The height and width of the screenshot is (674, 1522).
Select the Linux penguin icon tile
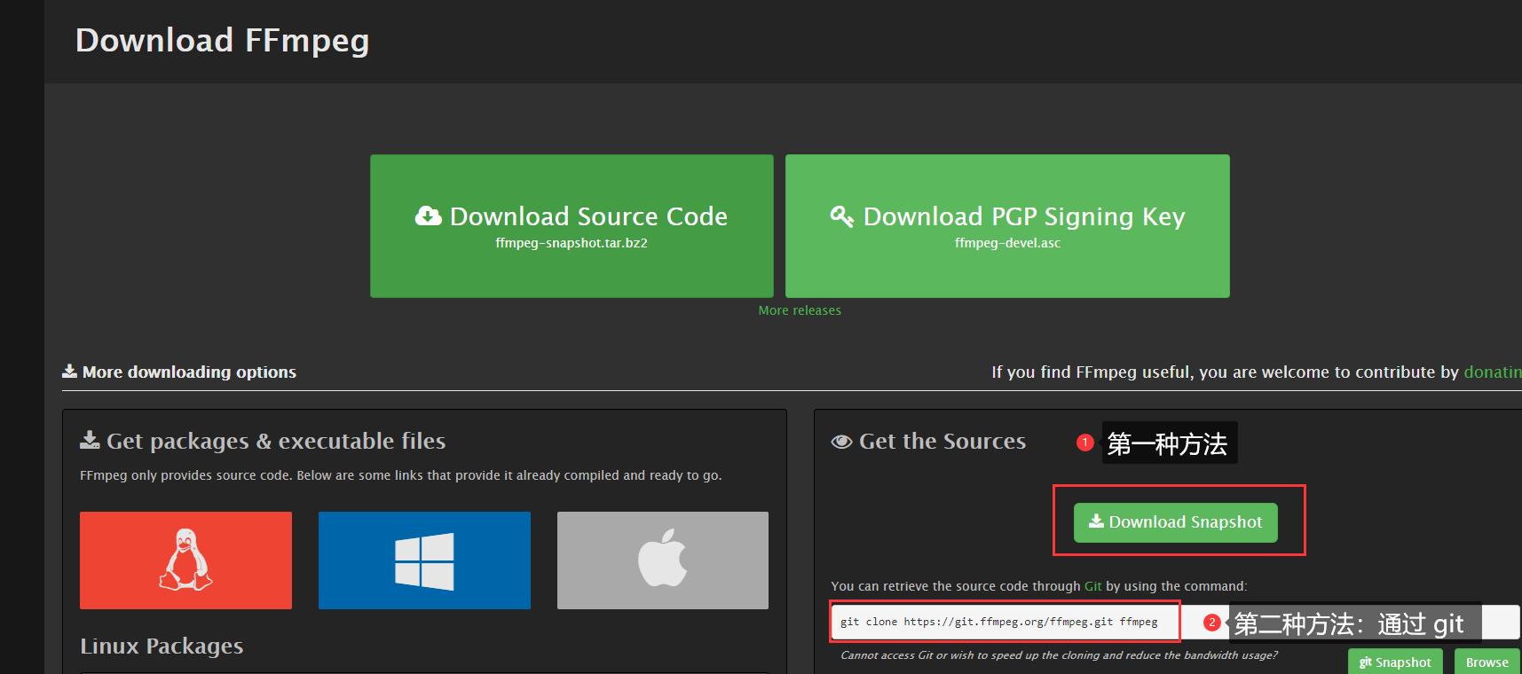tap(185, 560)
